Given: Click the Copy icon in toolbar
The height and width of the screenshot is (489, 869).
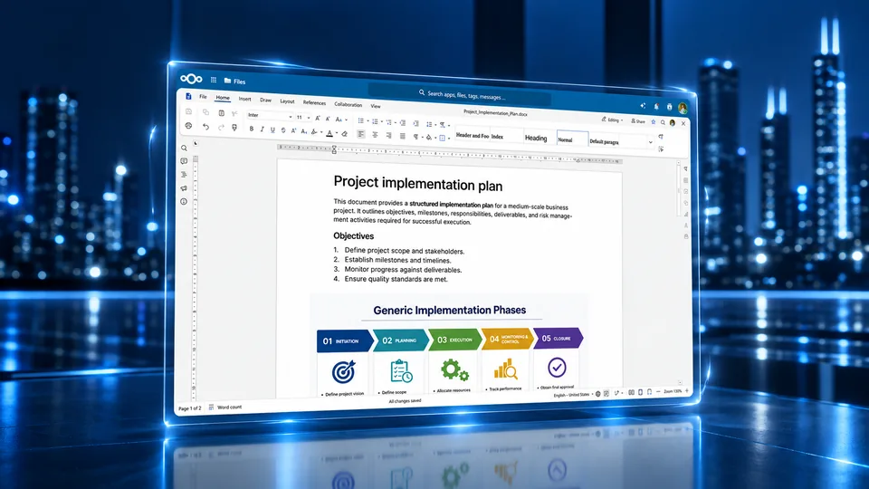Looking at the screenshot, I should 205,112.
